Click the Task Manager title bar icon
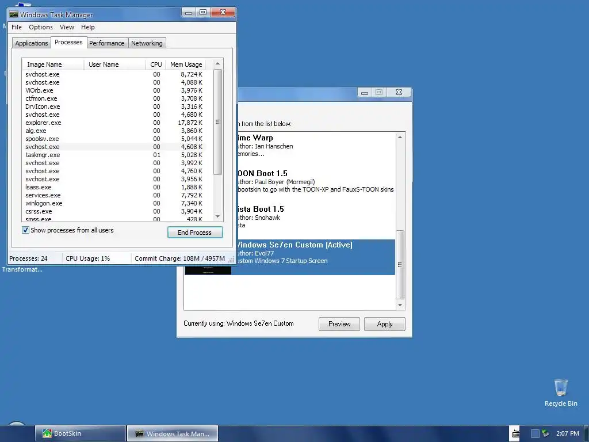 point(14,14)
